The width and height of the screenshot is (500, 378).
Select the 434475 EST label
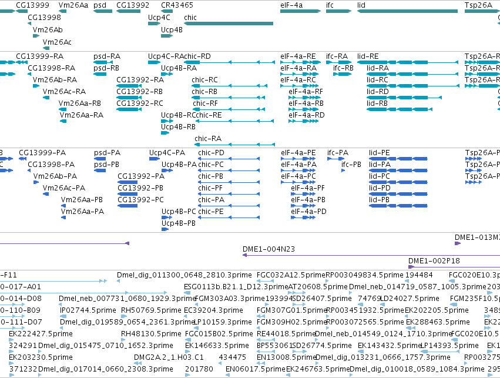pyautogui.click(x=233, y=357)
